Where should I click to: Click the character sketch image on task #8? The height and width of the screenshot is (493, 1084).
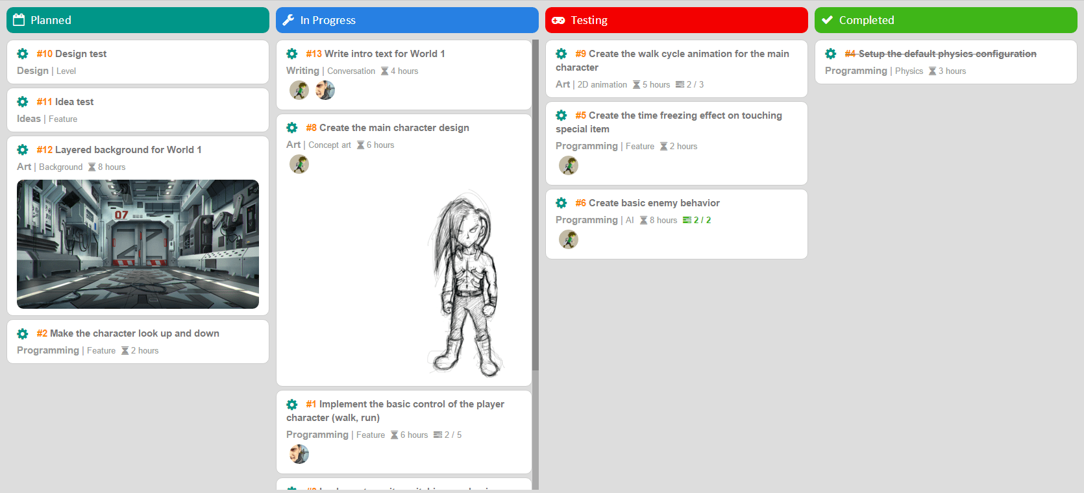pyautogui.click(x=465, y=284)
